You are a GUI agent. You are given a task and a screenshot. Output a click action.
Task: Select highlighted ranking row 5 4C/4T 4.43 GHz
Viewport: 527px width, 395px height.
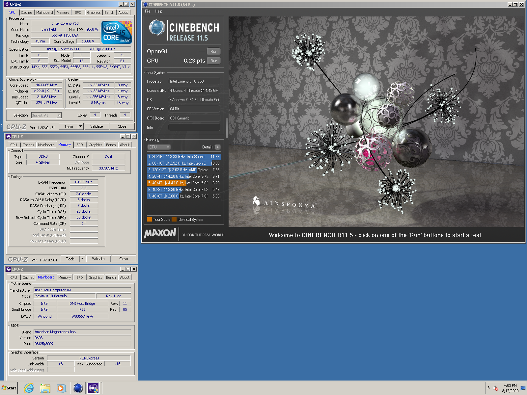(x=184, y=183)
